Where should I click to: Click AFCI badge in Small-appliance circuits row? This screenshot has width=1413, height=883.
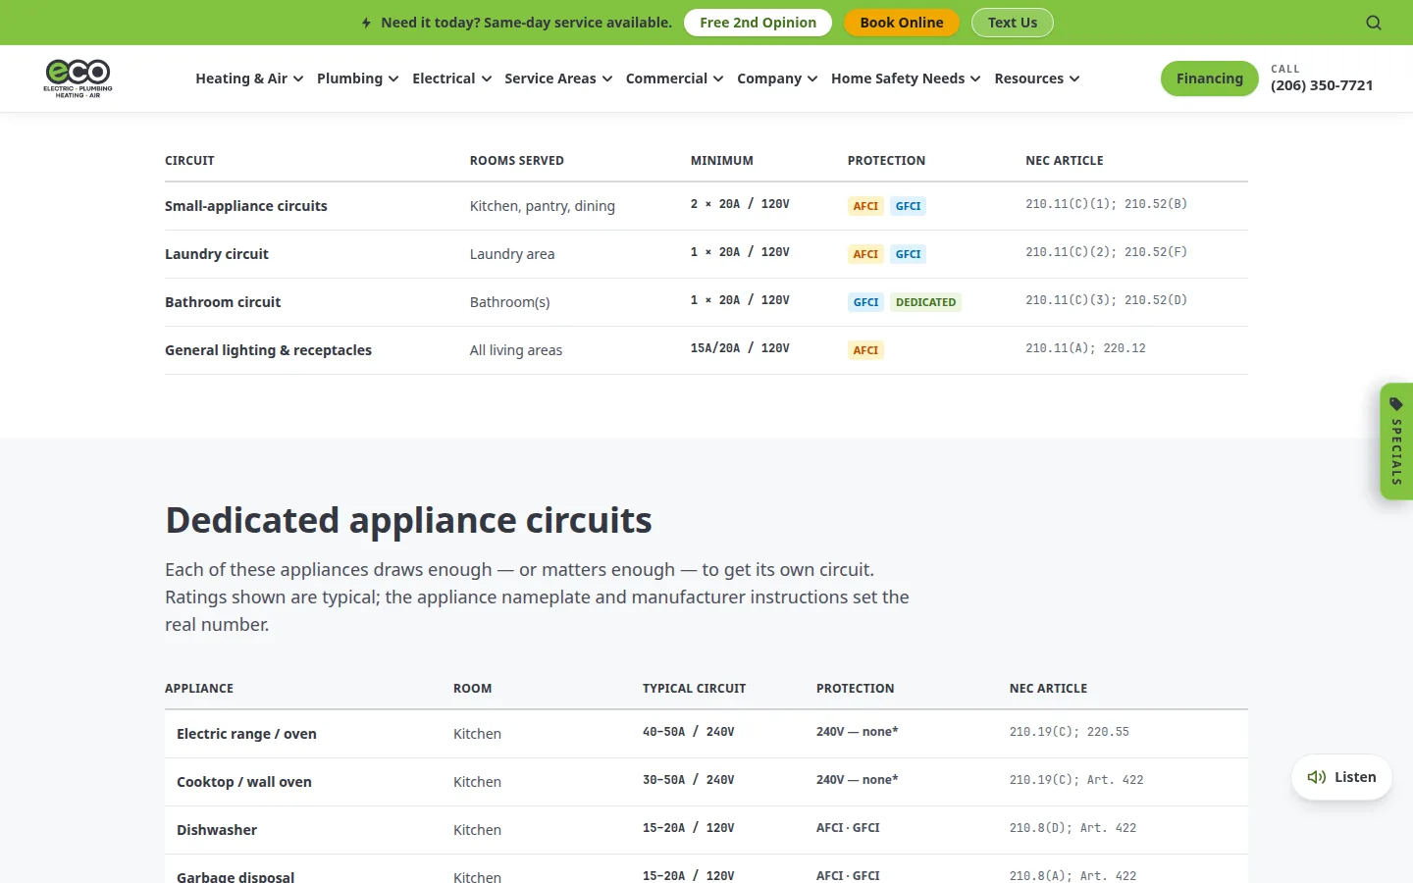coord(865,206)
